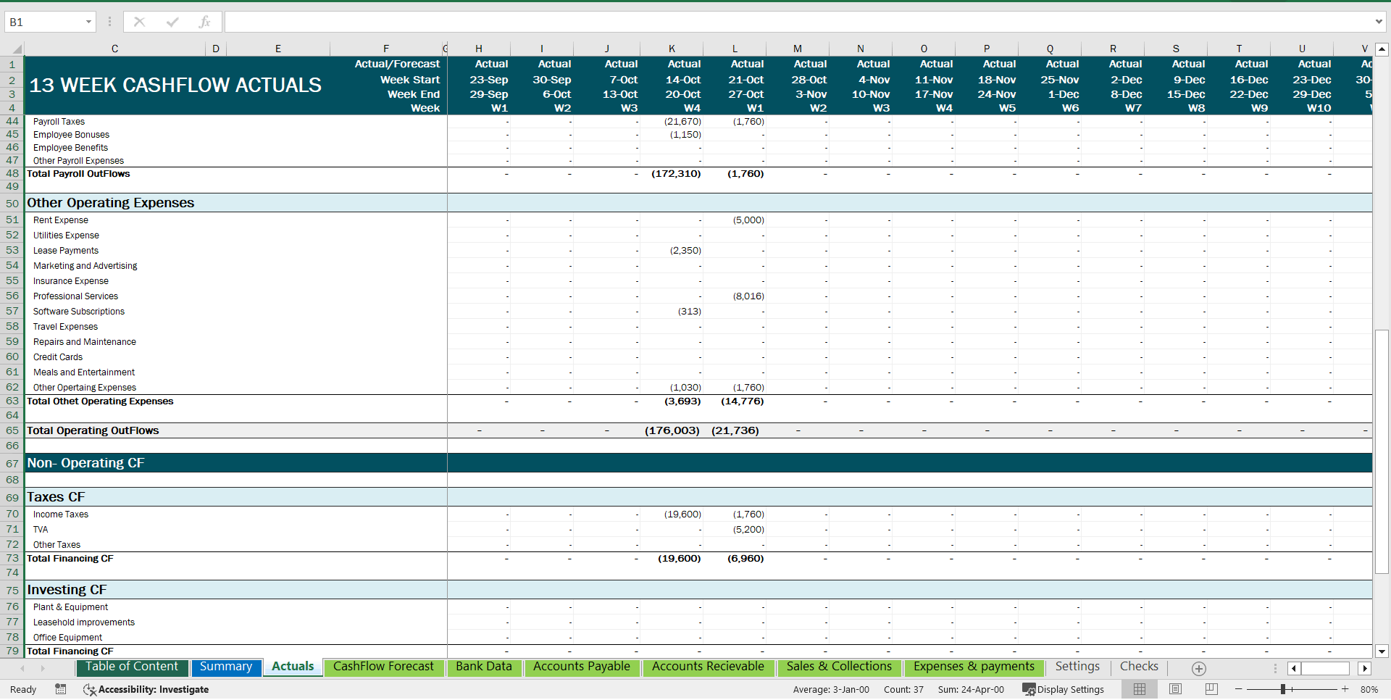Click the Non- Operating CF section header
1391x700 pixels.
[x=85, y=463]
